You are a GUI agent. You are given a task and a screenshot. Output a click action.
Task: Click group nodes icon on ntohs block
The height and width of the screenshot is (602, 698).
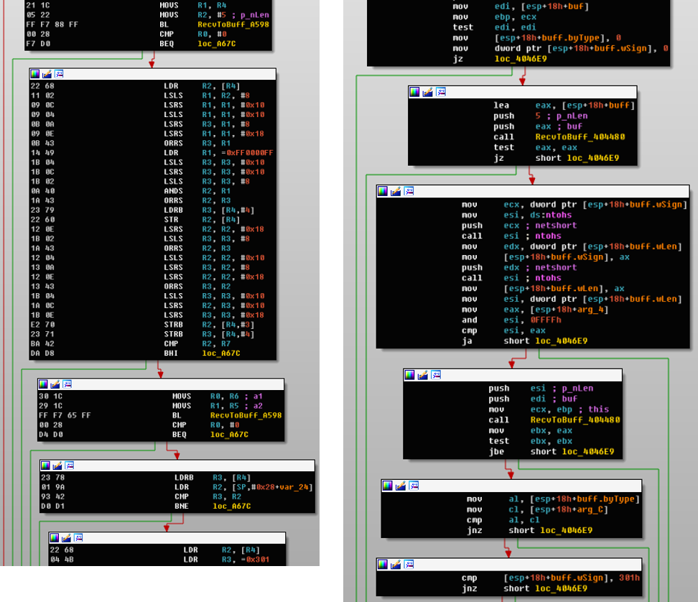point(409,191)
